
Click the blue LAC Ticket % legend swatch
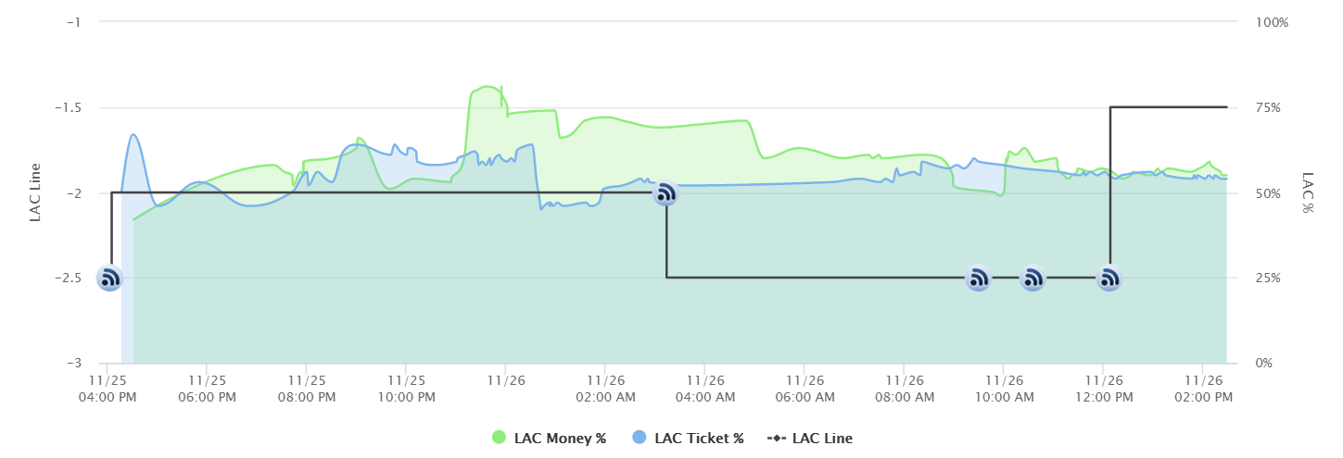pyautogui.click(x=639, y=439)
